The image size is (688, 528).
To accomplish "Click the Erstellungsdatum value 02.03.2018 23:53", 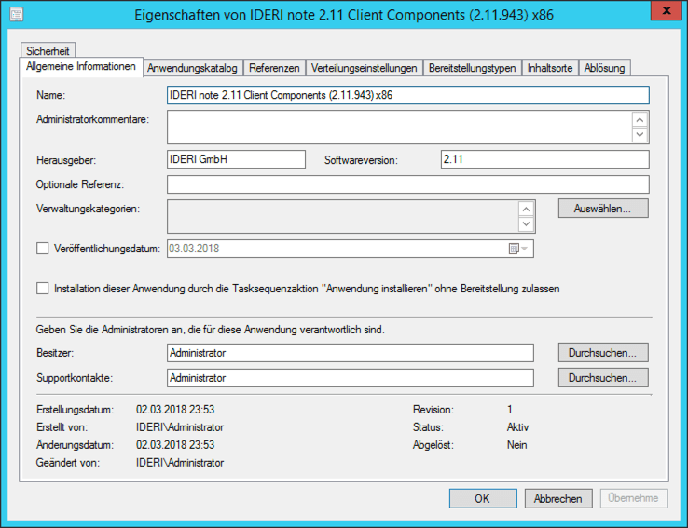I will (x=175, y=410).
